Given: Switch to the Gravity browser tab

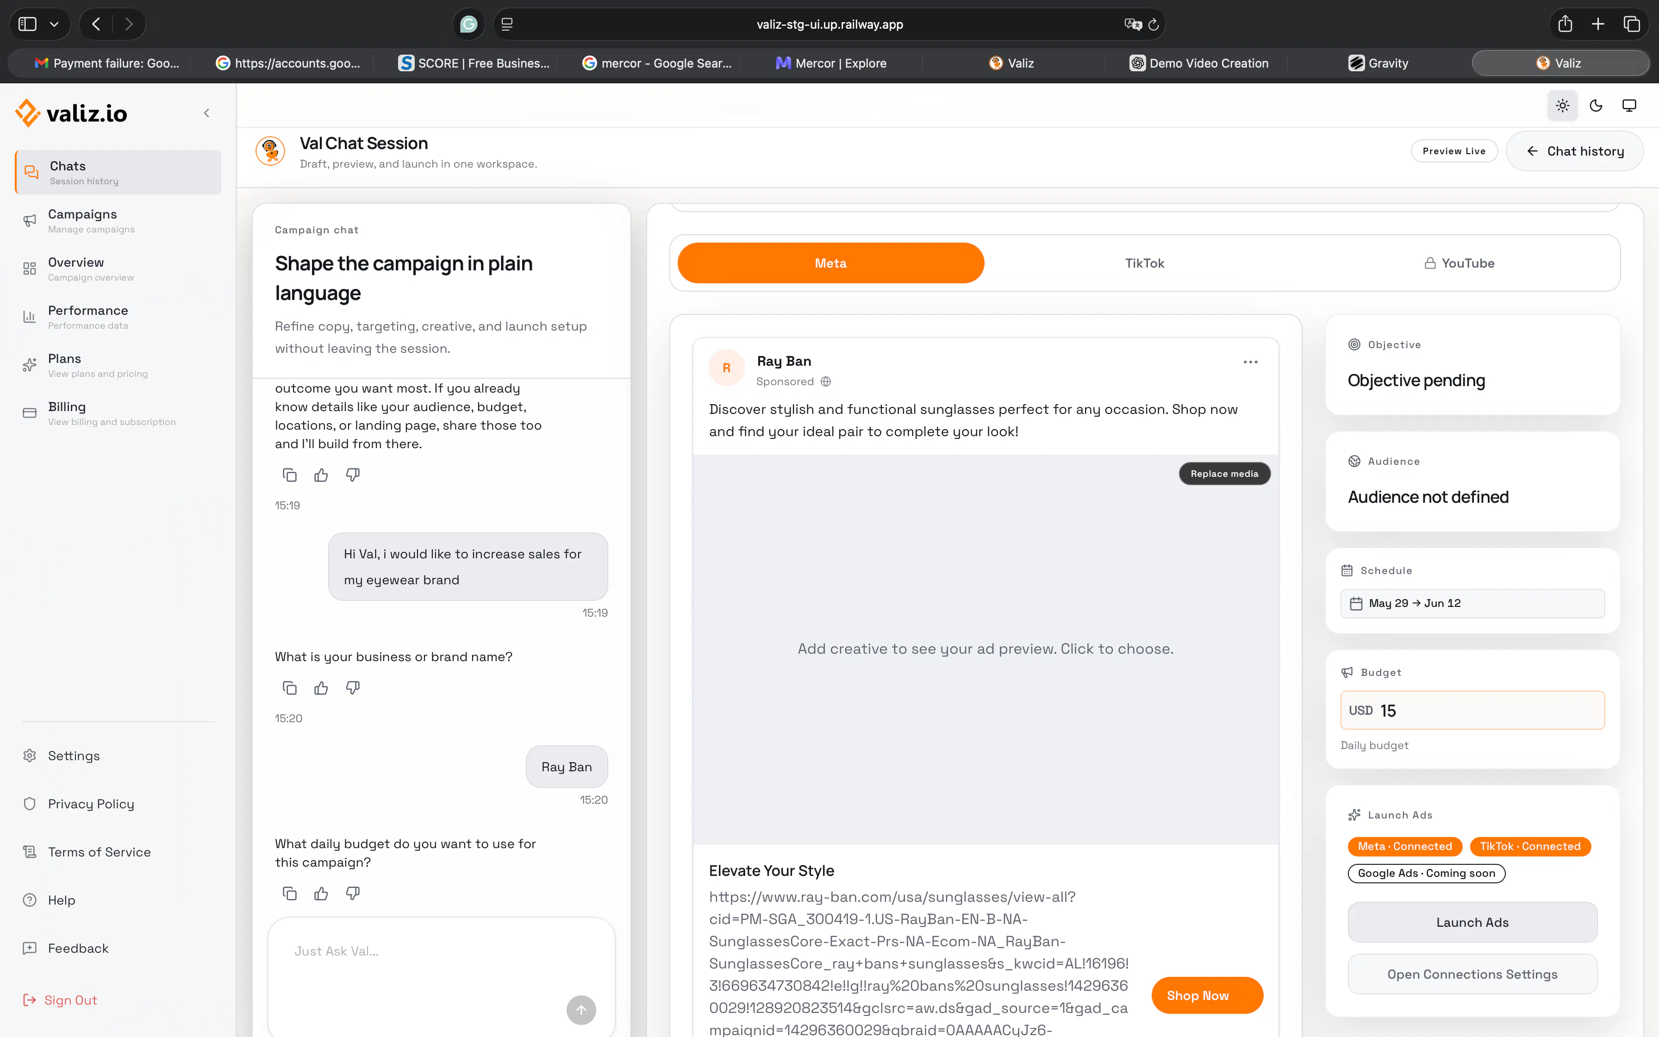Looking at the screenshot, I should point(1378,63).
